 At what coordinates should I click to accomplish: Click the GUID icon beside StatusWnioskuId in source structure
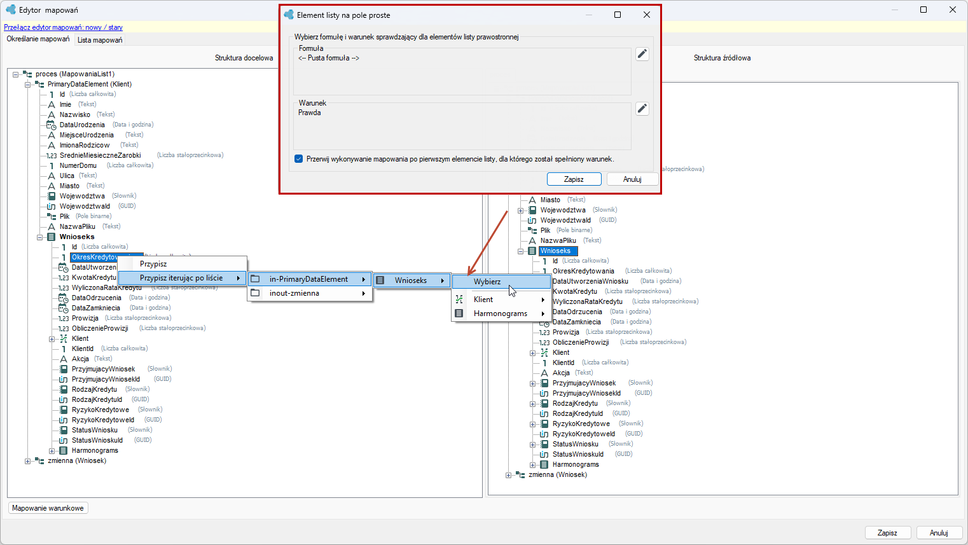coord(544,454)
